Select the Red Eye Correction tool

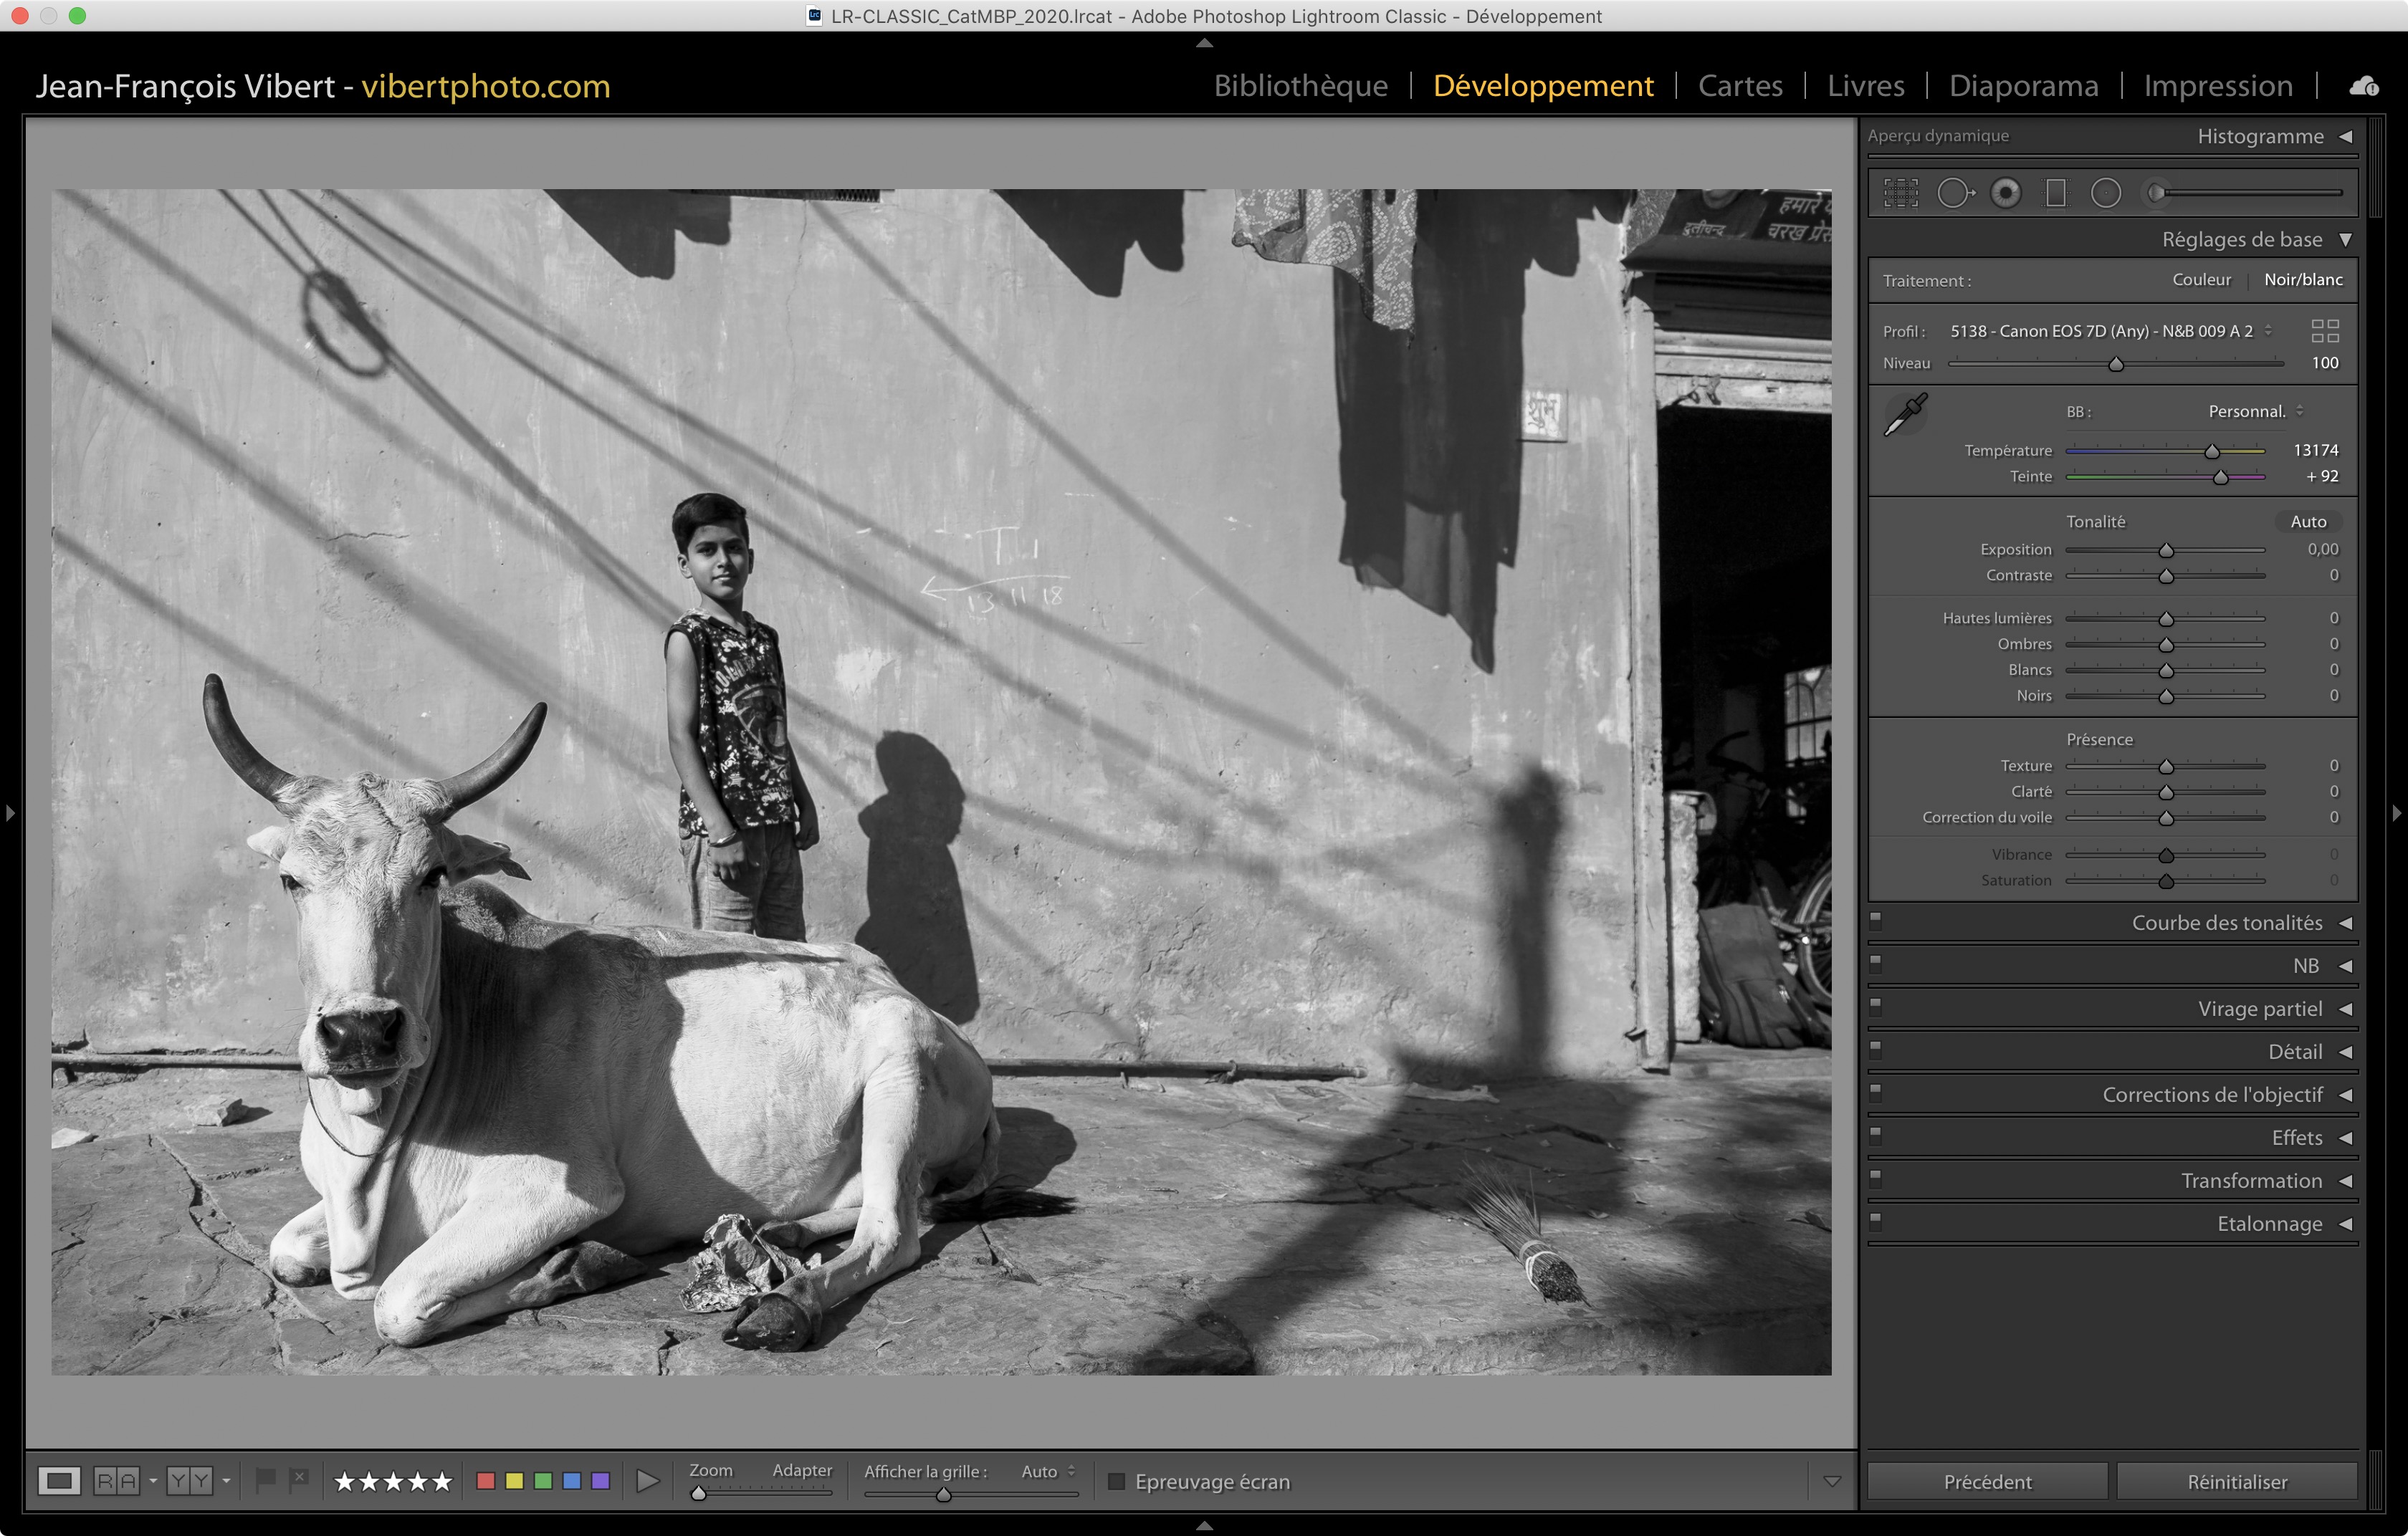[x=2005, y=193]
